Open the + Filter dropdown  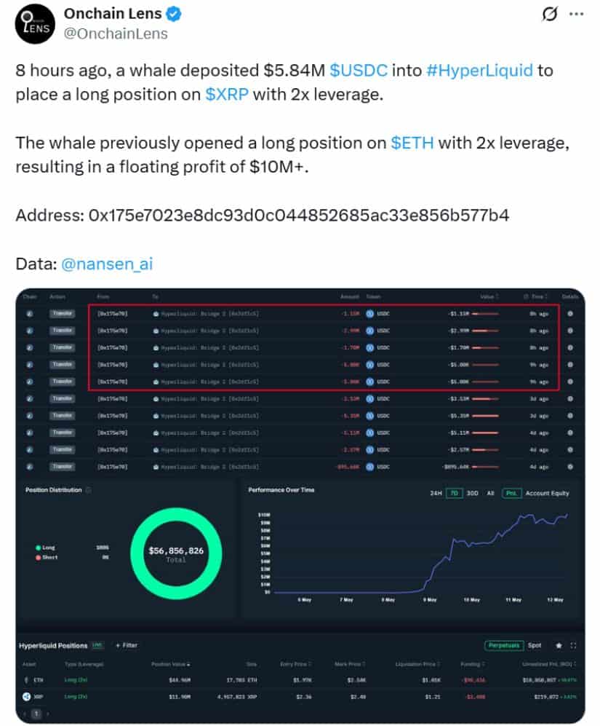pos(127,645)
